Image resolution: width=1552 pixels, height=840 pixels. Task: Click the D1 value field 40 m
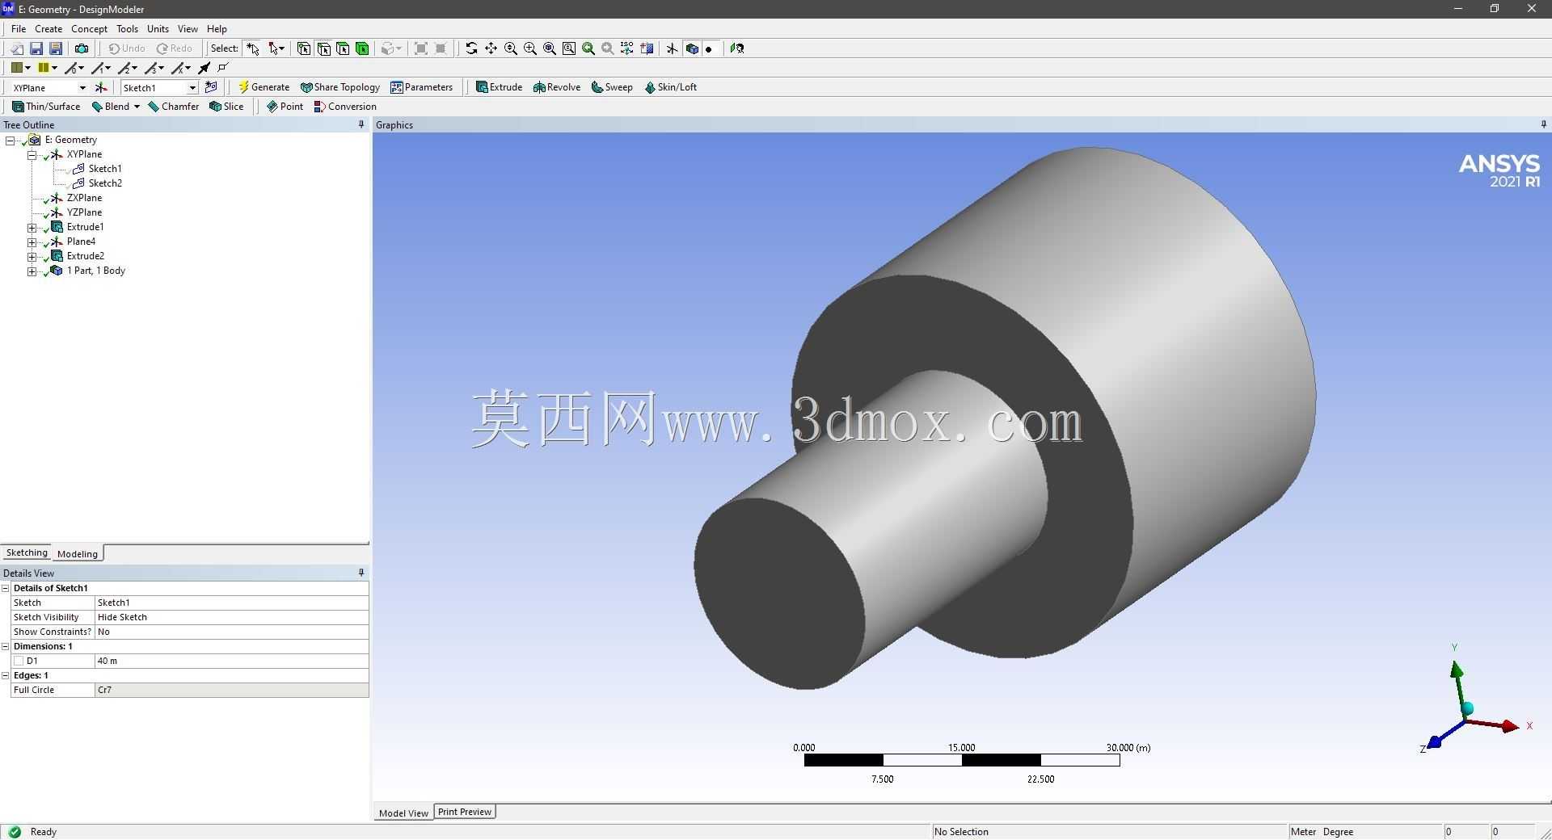[231, 661]
